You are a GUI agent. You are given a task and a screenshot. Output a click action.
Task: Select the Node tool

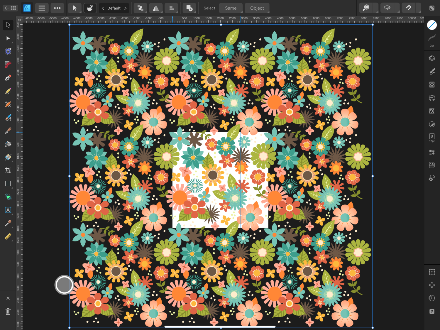pyautogui.click(x=8, y=38)
